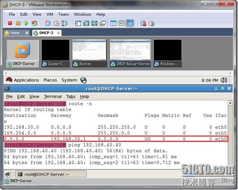Image resolution: width=238 pixels, height=190 pixels.
Task: Click the volume speaker icon in panel
Action: [x=224, y=80]
